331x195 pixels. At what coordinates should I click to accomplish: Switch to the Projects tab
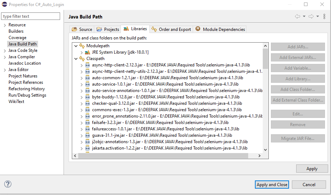(107, 29)
